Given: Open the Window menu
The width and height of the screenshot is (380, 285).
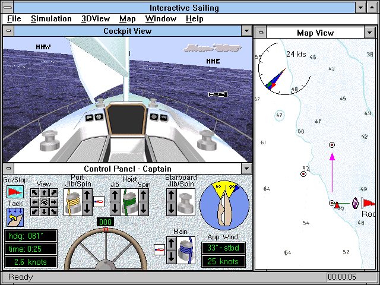Looking at the screenshot, I should 161,18.
